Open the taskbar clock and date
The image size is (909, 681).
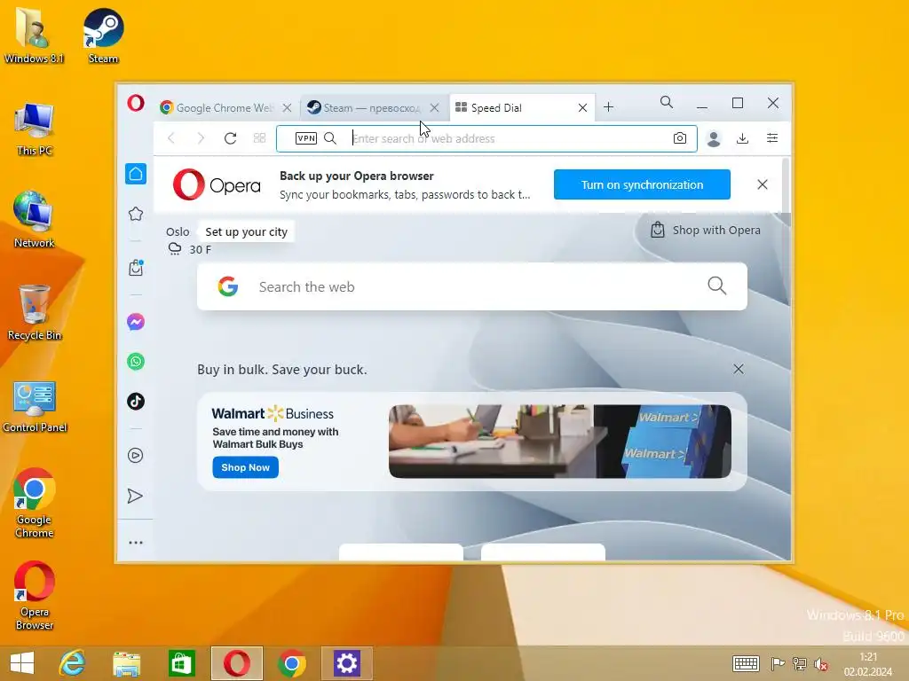click(x=868, y=664)
